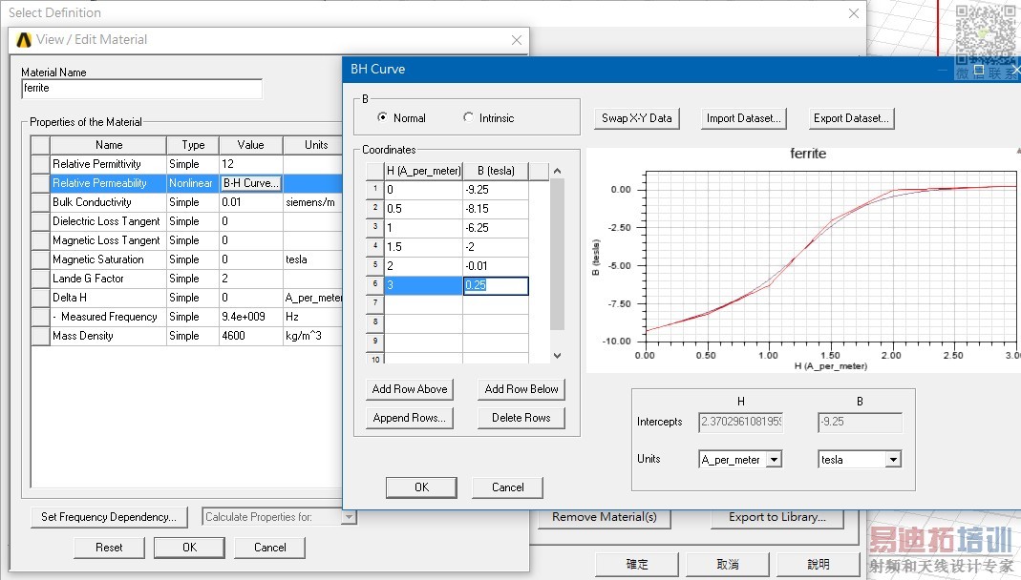Click Export Dataset... button
Screen dimensions: 1021x580
click(851, 118)
